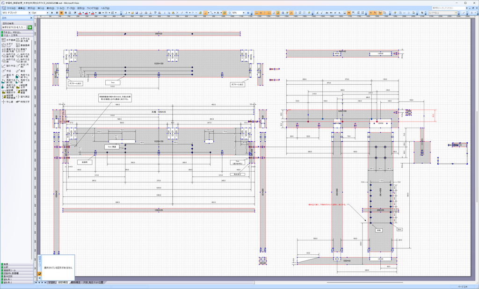Click the blue Help question icon

coord(248,13)
